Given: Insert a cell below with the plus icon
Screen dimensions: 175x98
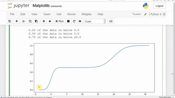Looking at the screenshot, I should coord(17,21).
